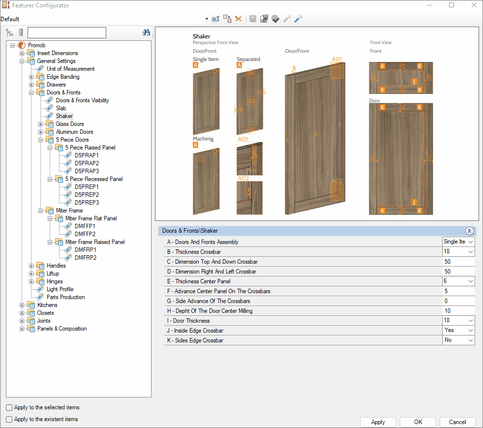Viewport: 483px width, 428px height.
Task: Click the OK button
Action: click(418, 422)
